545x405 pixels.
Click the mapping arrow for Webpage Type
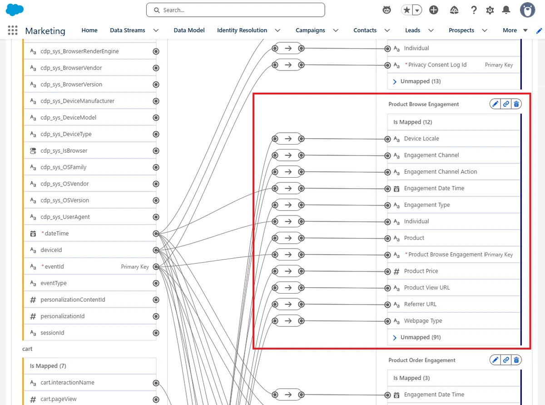coord(288,321)
